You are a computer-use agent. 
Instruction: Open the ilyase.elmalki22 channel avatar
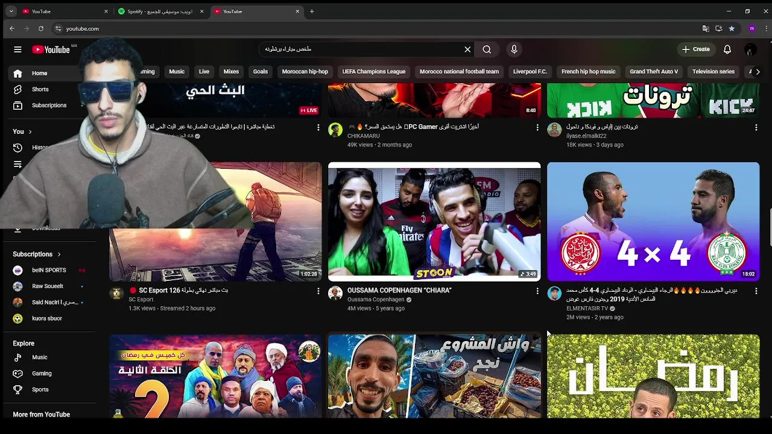pos(554,130)
